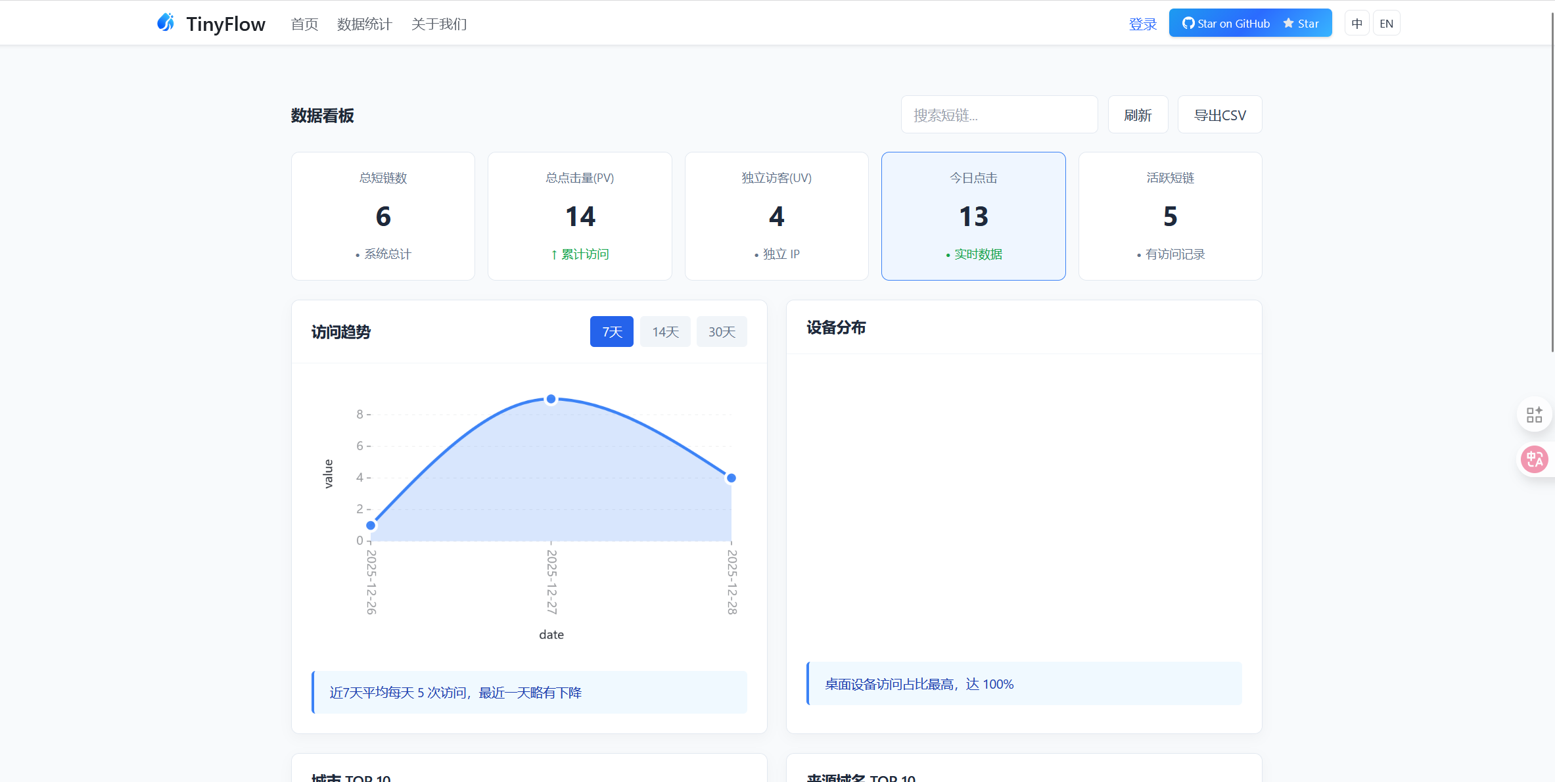Viewport: 1555px width, 782px height.
Task: Click the TinyFlow droplet logo icon
Action: (x=166, y=23)
